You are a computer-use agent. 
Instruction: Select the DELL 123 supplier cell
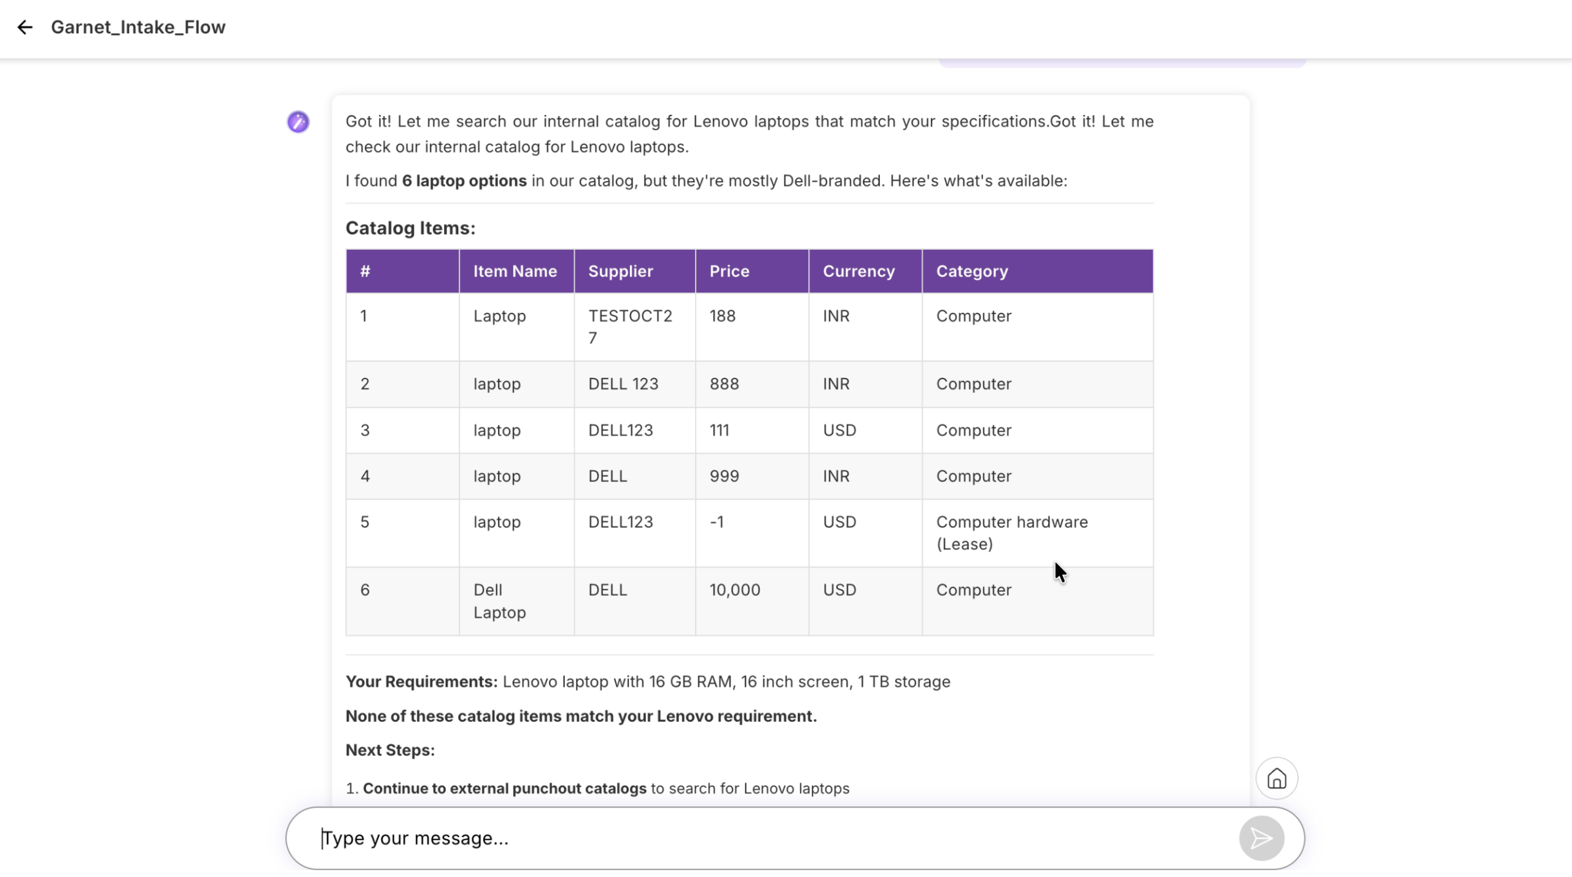coord(623,384)
